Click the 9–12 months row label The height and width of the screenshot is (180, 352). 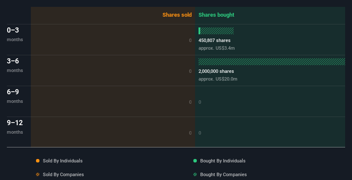15,127
